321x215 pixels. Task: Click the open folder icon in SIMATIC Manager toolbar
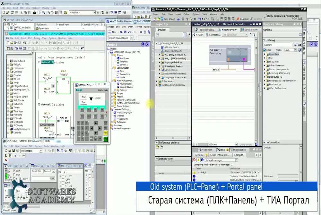point(7,13)
